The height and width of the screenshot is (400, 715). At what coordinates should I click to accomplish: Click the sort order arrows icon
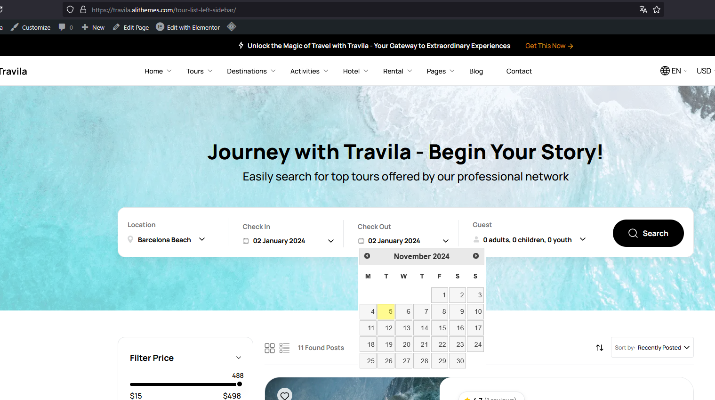click(600, 348)
